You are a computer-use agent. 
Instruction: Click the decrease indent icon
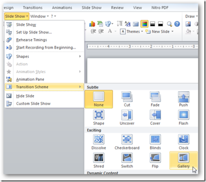coord(93,32)
